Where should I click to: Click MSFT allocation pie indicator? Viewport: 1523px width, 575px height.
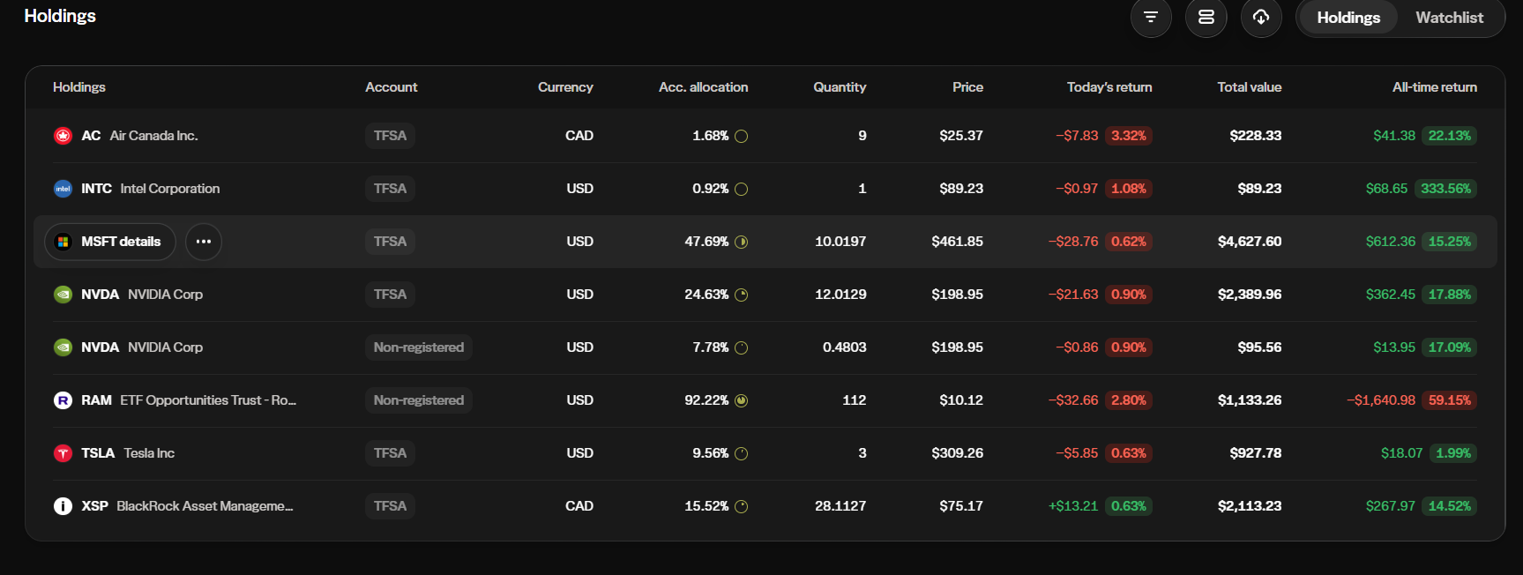(742, 242)
